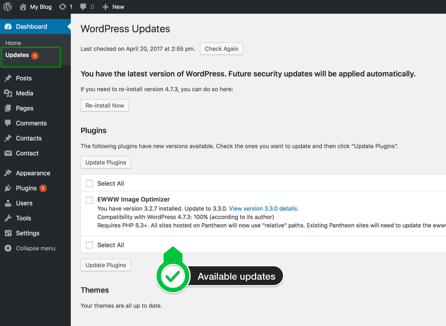The height and width of the screenshot is (326, 446).
Task: Click the WordPress Updates page heading
Action: (x=125, y=29)
